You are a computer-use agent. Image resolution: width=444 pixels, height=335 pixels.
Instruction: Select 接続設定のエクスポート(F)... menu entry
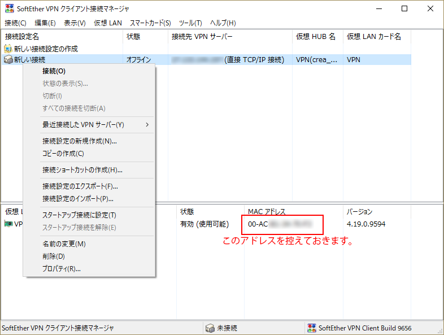(80, 186)
